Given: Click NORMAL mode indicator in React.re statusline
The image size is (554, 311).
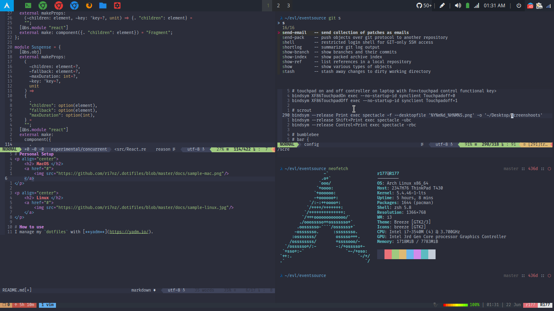Looking at the screenshot, I should coord(10,149).
